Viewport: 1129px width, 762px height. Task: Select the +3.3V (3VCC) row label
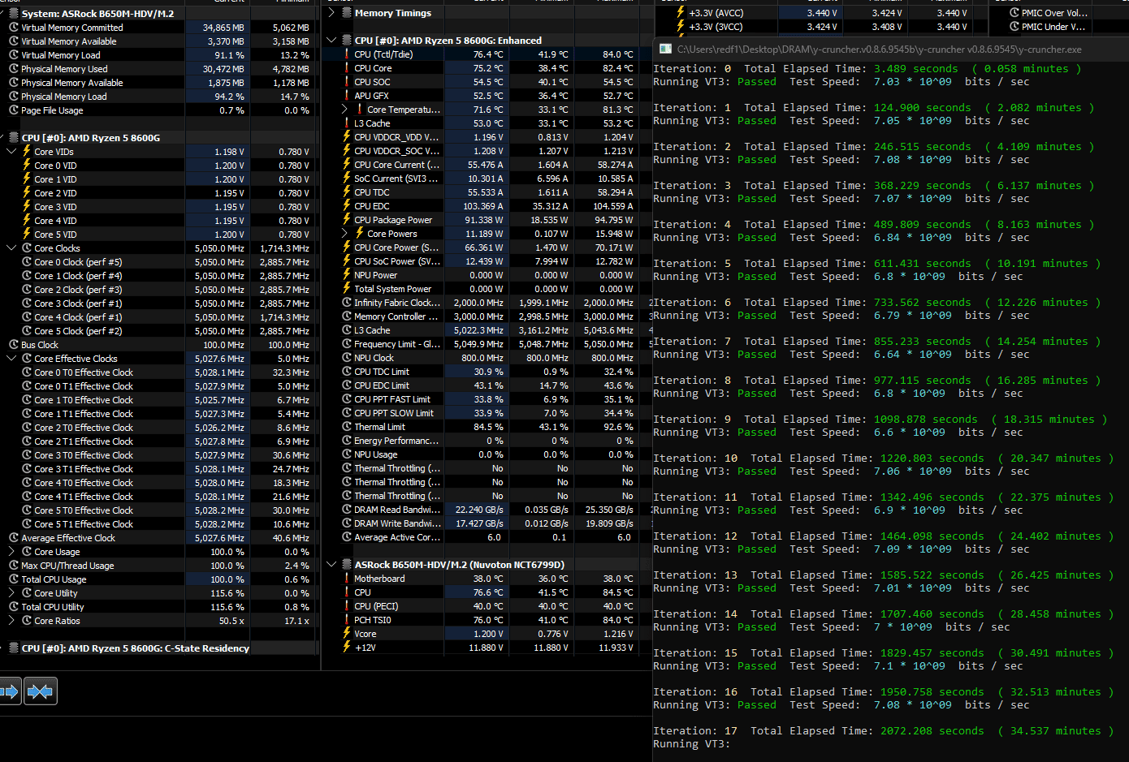click(x=716, y=27)
